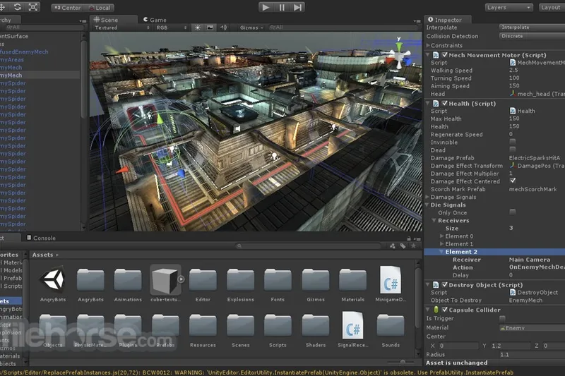Expand the Damage Signals section
This screenshot has height=376, width=565.
click(428, 197)
